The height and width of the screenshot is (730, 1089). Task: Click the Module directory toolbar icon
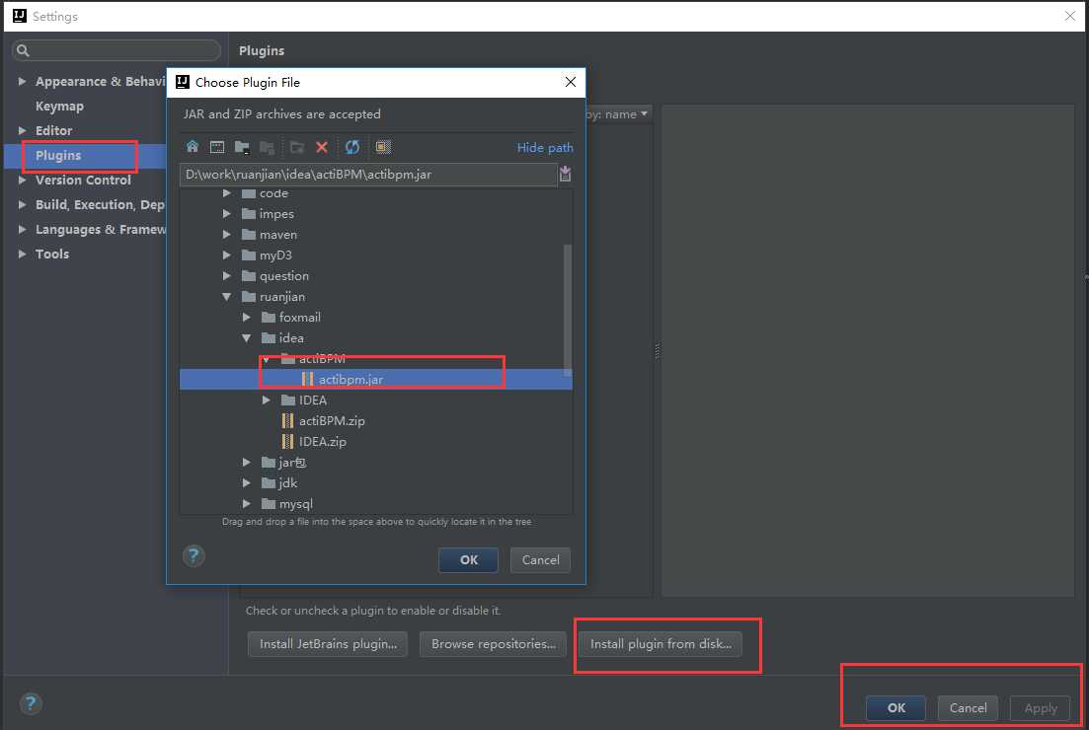coord(267,146)
